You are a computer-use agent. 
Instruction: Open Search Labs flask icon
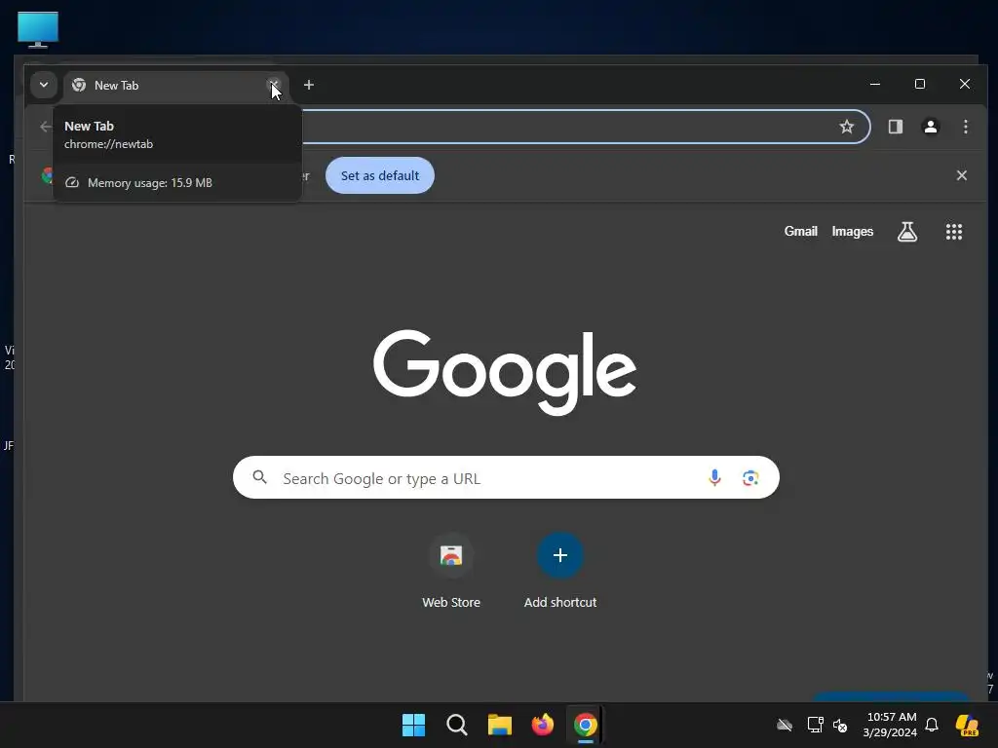click(907, 232)
